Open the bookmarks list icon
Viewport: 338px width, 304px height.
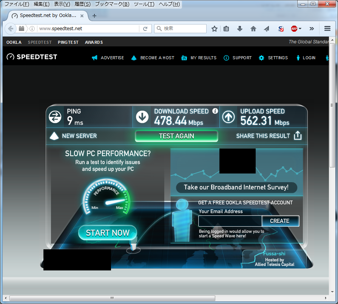[x=226, y=29]
